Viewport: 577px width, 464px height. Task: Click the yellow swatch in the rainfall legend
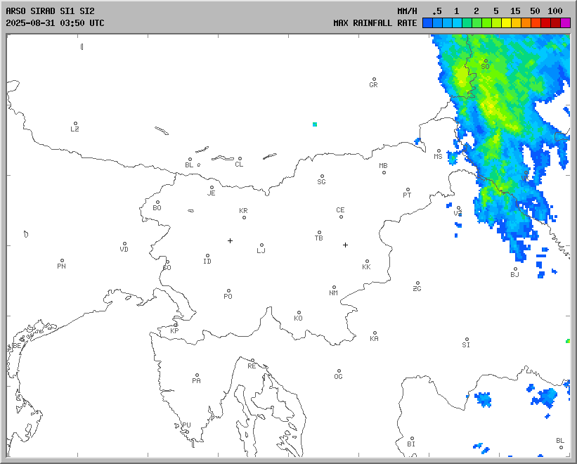pos(506,23)
